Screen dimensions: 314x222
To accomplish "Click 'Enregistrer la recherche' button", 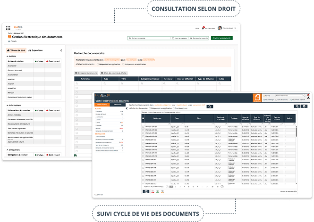I will pyautogui.click(x=86, y=73).
